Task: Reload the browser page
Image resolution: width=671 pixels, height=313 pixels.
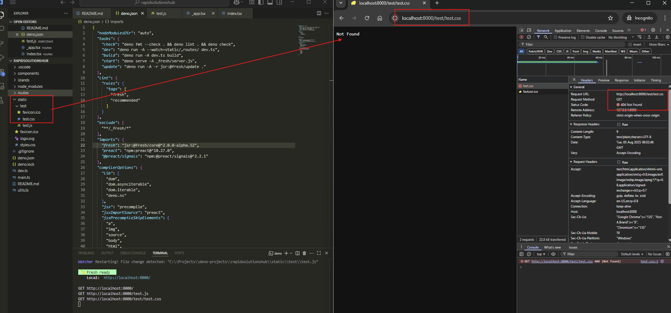Action: click(x=367, y=18)
